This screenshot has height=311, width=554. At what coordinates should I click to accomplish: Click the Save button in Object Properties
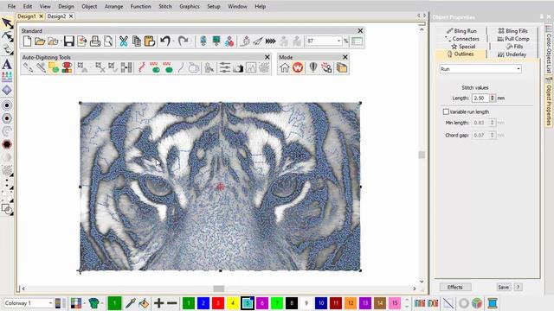coord(504,287)
